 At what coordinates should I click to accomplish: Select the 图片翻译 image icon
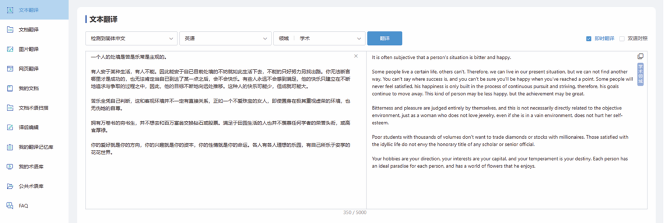point(10,49)
